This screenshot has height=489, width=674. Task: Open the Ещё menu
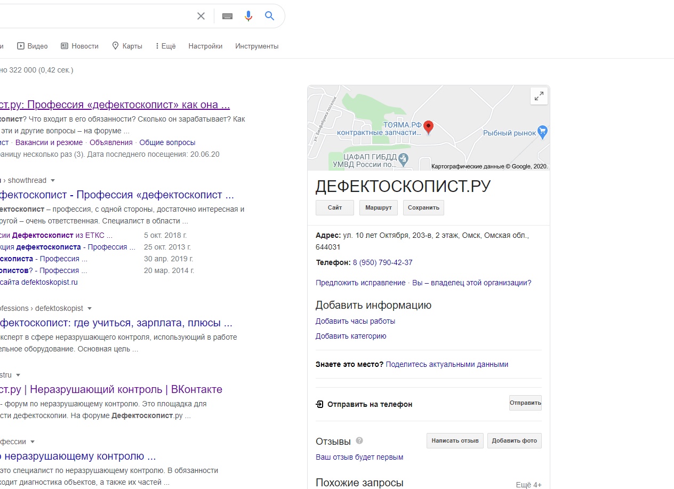click(x=165, y=46)
